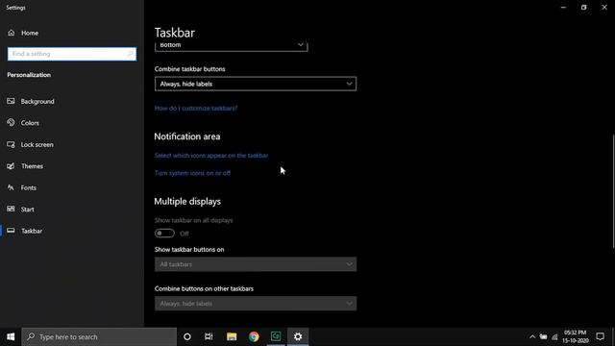This screenshot has height=346, width=615.
Task: Click the Themes brush icon
Action: pyautogui.click(x=11, y=166)
